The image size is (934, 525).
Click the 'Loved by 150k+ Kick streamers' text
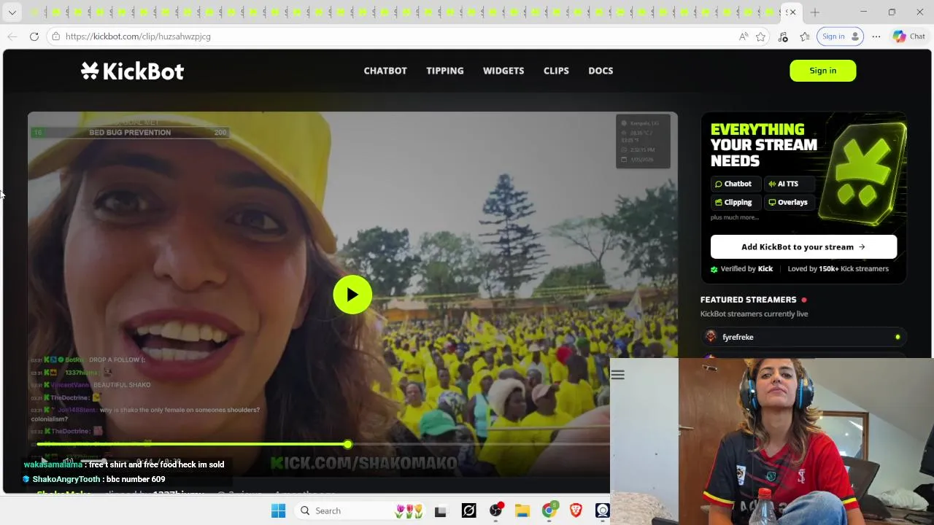pyautogui.click(x=838, y=269)
